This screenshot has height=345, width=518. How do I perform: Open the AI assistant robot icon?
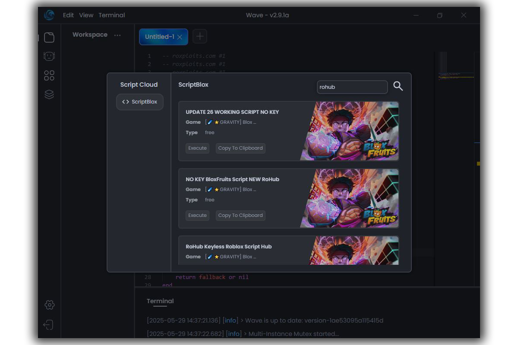49,56
